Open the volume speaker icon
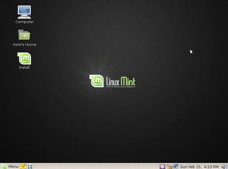The width and height of the screenshot is (228, 169). click(x=225, y=167)
